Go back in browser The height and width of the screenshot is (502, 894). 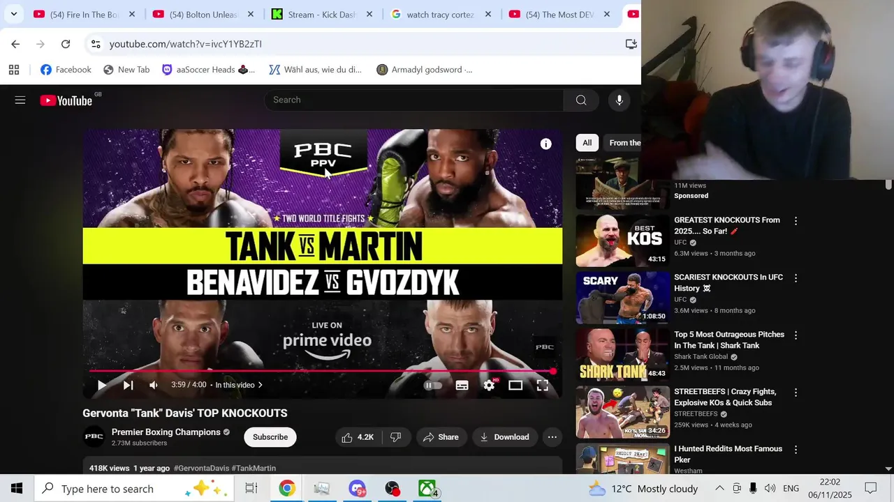point(15,44)
